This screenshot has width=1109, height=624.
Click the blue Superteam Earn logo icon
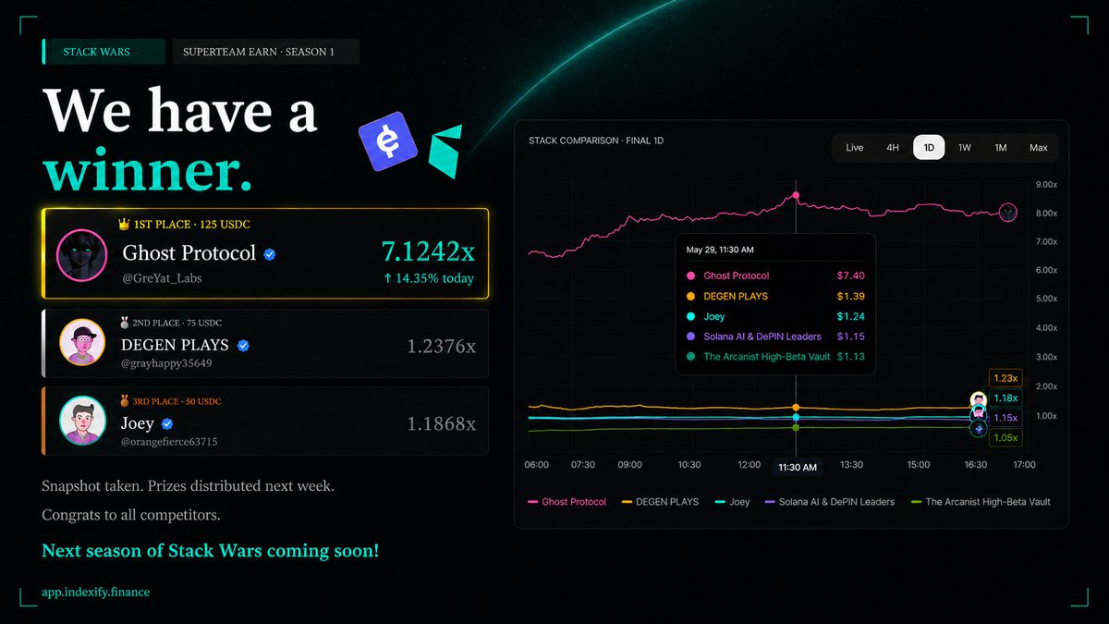pos(389,141)
